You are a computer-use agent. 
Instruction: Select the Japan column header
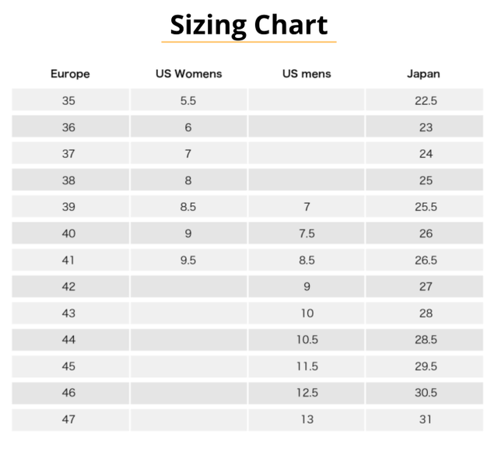[424, 74]
